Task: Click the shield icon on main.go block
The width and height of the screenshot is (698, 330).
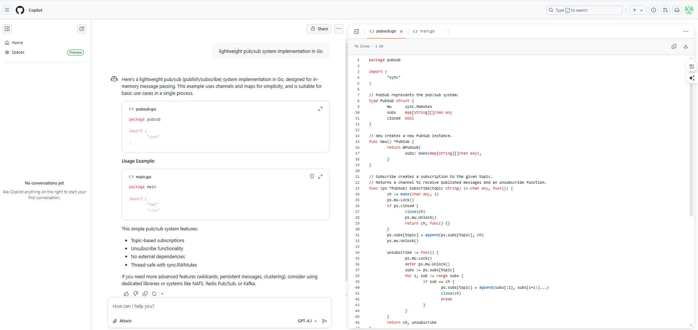Action: coord(312,176)
